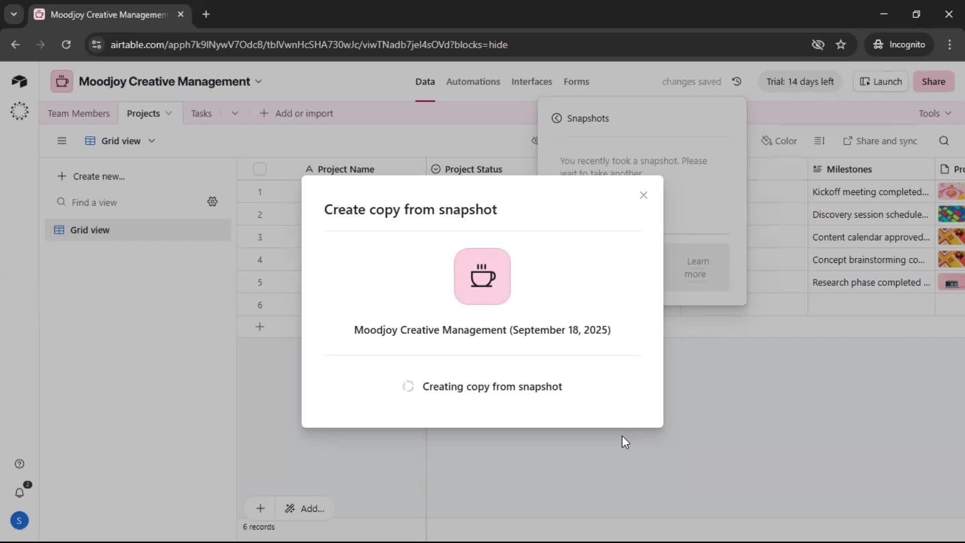Click Create new... view button

[91, 176]
